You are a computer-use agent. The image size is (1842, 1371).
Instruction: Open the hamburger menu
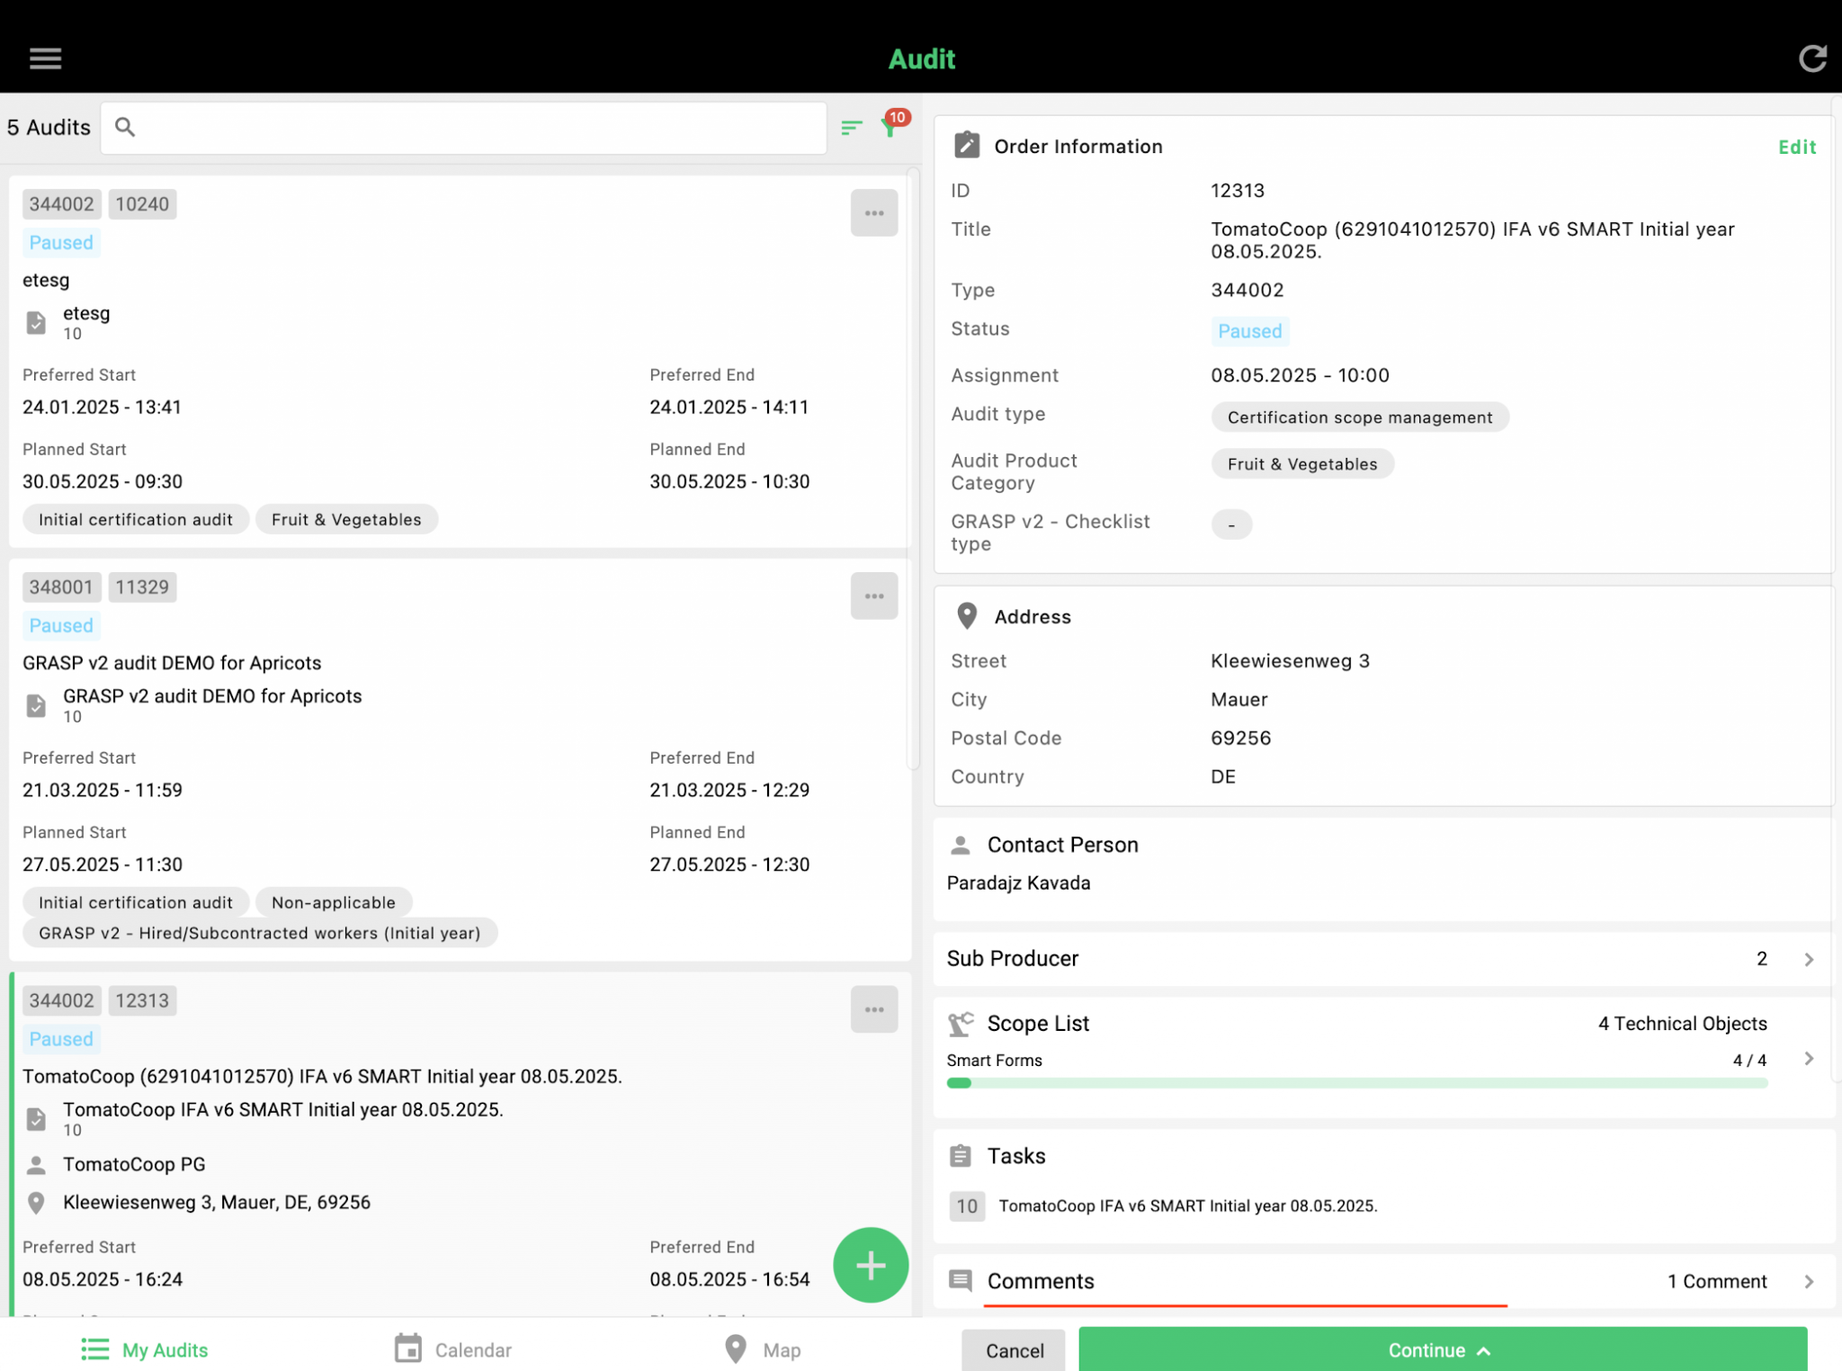45,58
